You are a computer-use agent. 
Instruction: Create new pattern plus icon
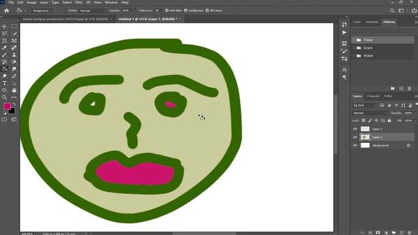coord(401,89)
